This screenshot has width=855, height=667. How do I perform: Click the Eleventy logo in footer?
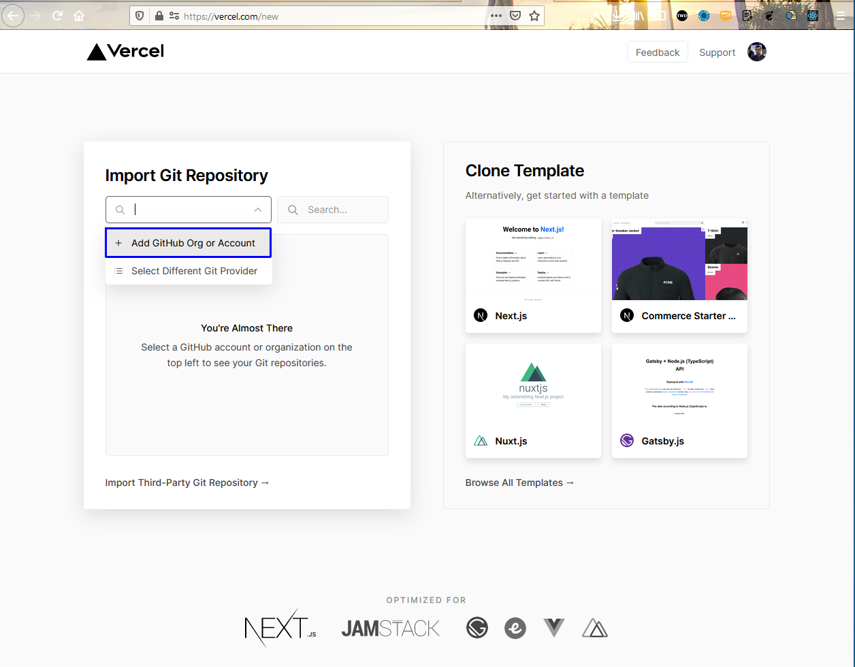tap(515, 628)
